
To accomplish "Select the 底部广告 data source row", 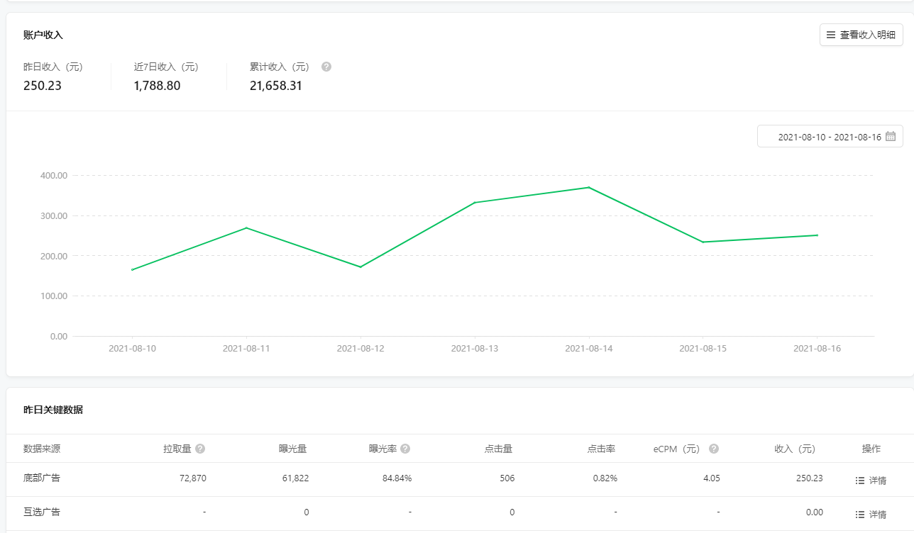I will click(42, 478).
